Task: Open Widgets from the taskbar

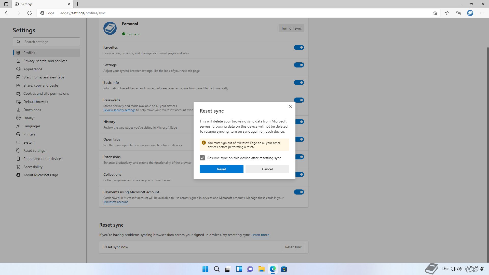Action: [239, 269]
